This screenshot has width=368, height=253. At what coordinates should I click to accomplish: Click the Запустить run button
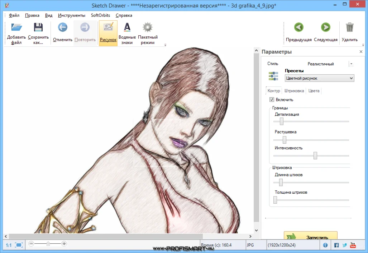pyautogui.click(x=310, y=236)
